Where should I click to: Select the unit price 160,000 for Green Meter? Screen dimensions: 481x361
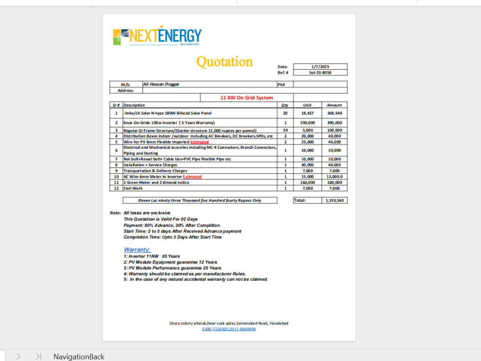click(x=307, y=182)
